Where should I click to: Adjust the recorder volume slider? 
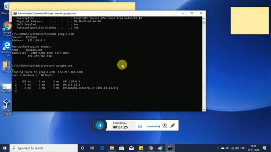coord(153,127)
